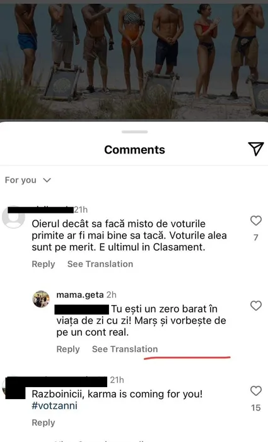This screenshot has height=442, width=268.
Task: Tap the Comments header title
Action: click(134, 150)
